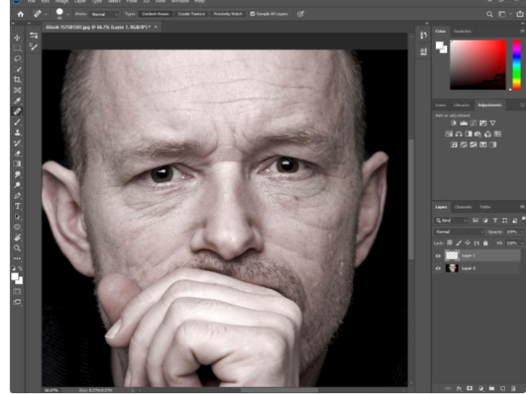Select the Spot Healing Brush tool
Screen dimensions: 526x394
[x=18, y=111]
